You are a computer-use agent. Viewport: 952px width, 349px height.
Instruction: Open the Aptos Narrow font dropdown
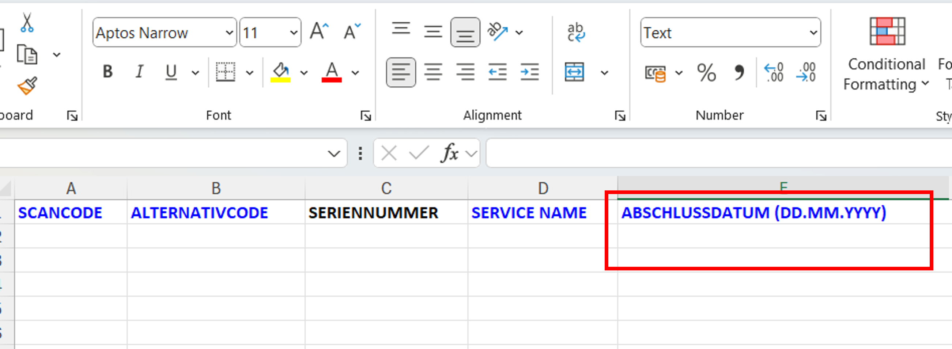tap(229, 33)
